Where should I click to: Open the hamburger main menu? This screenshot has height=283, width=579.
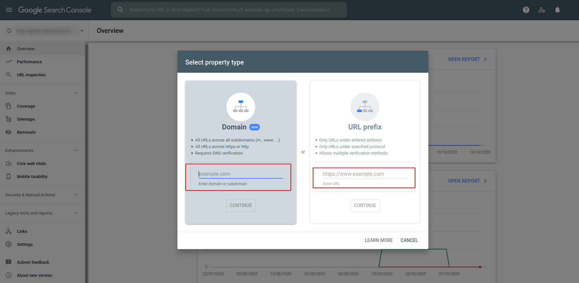tap(9, 10)
